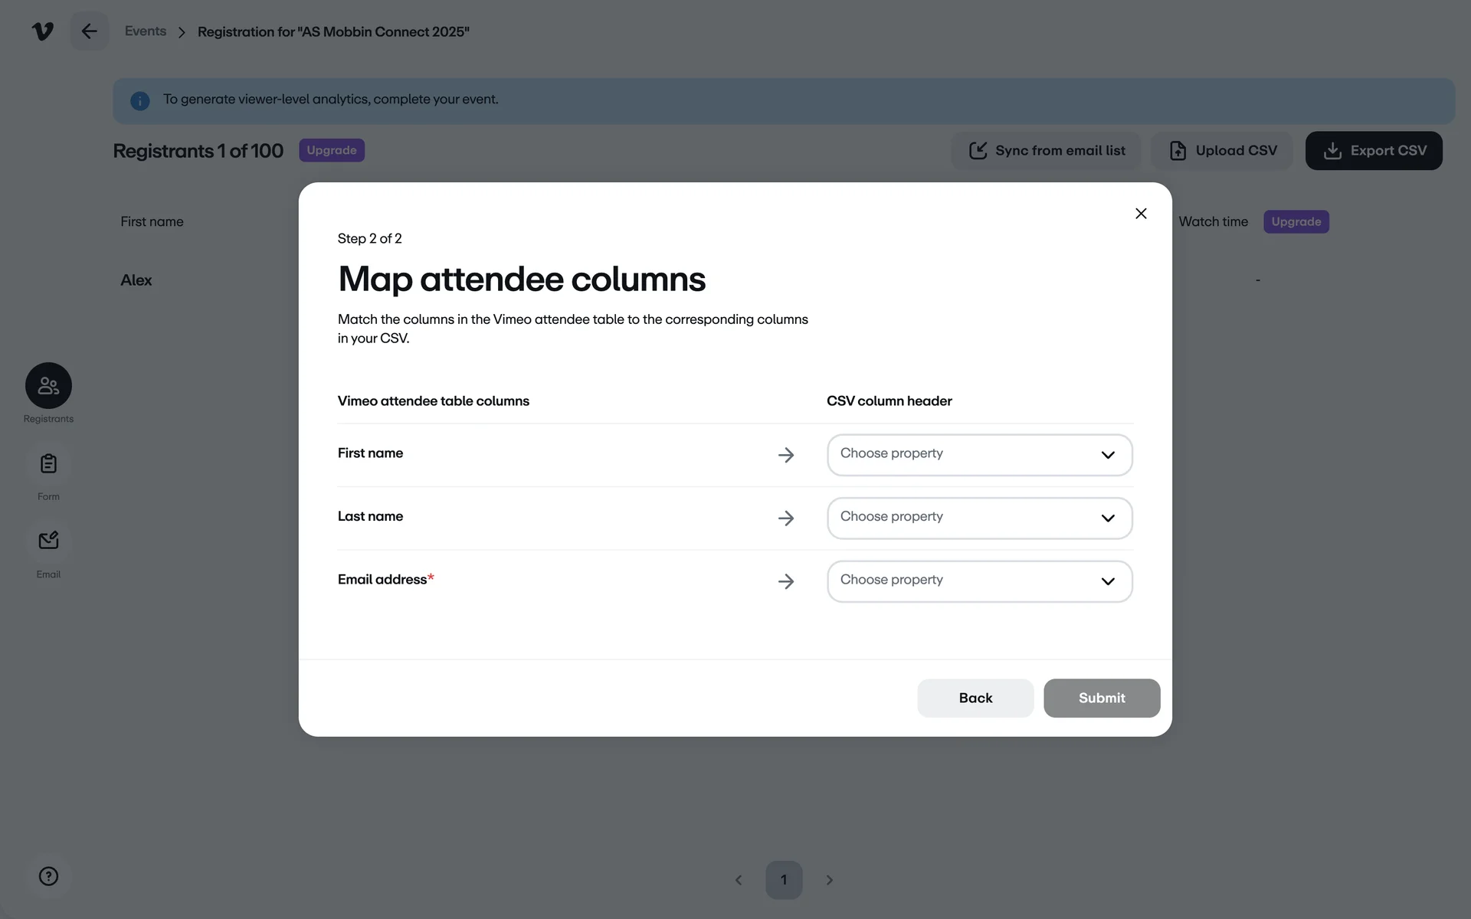Click the Upload CSV button

[x=1223, y=151]
